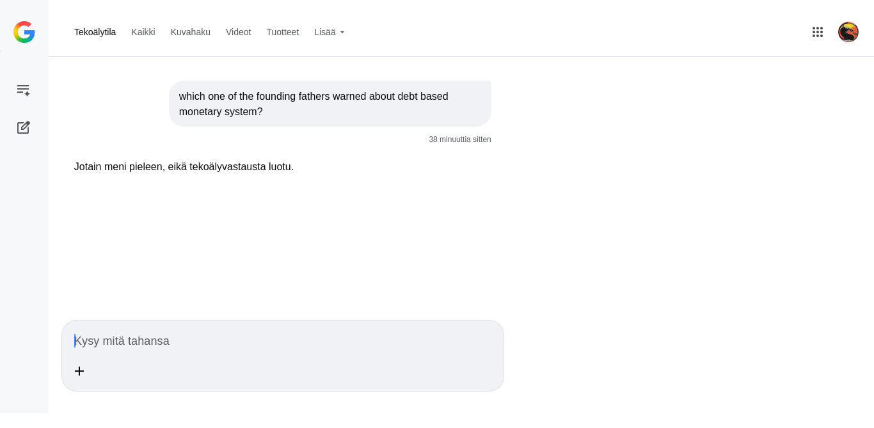Go to the Kuvahaku tab
Viewport: 874px width, 428px height.
coord(190,32)
